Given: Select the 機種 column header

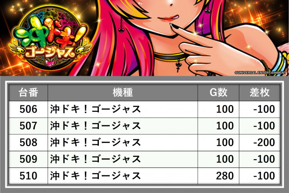Looking at the screenshot, I should pyautogui.click(x=122, y=92).
